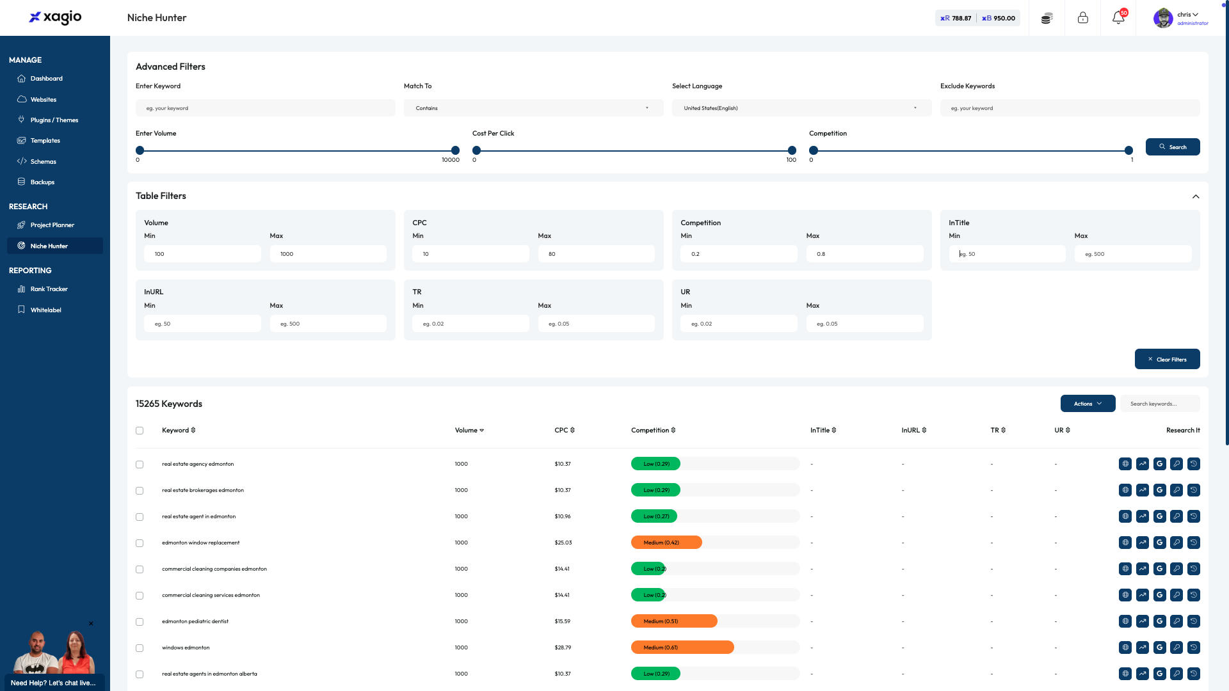Open the chris user menu
Image resolution: width=1229 pixels, height=691 pixels.
click(1187, 15)
